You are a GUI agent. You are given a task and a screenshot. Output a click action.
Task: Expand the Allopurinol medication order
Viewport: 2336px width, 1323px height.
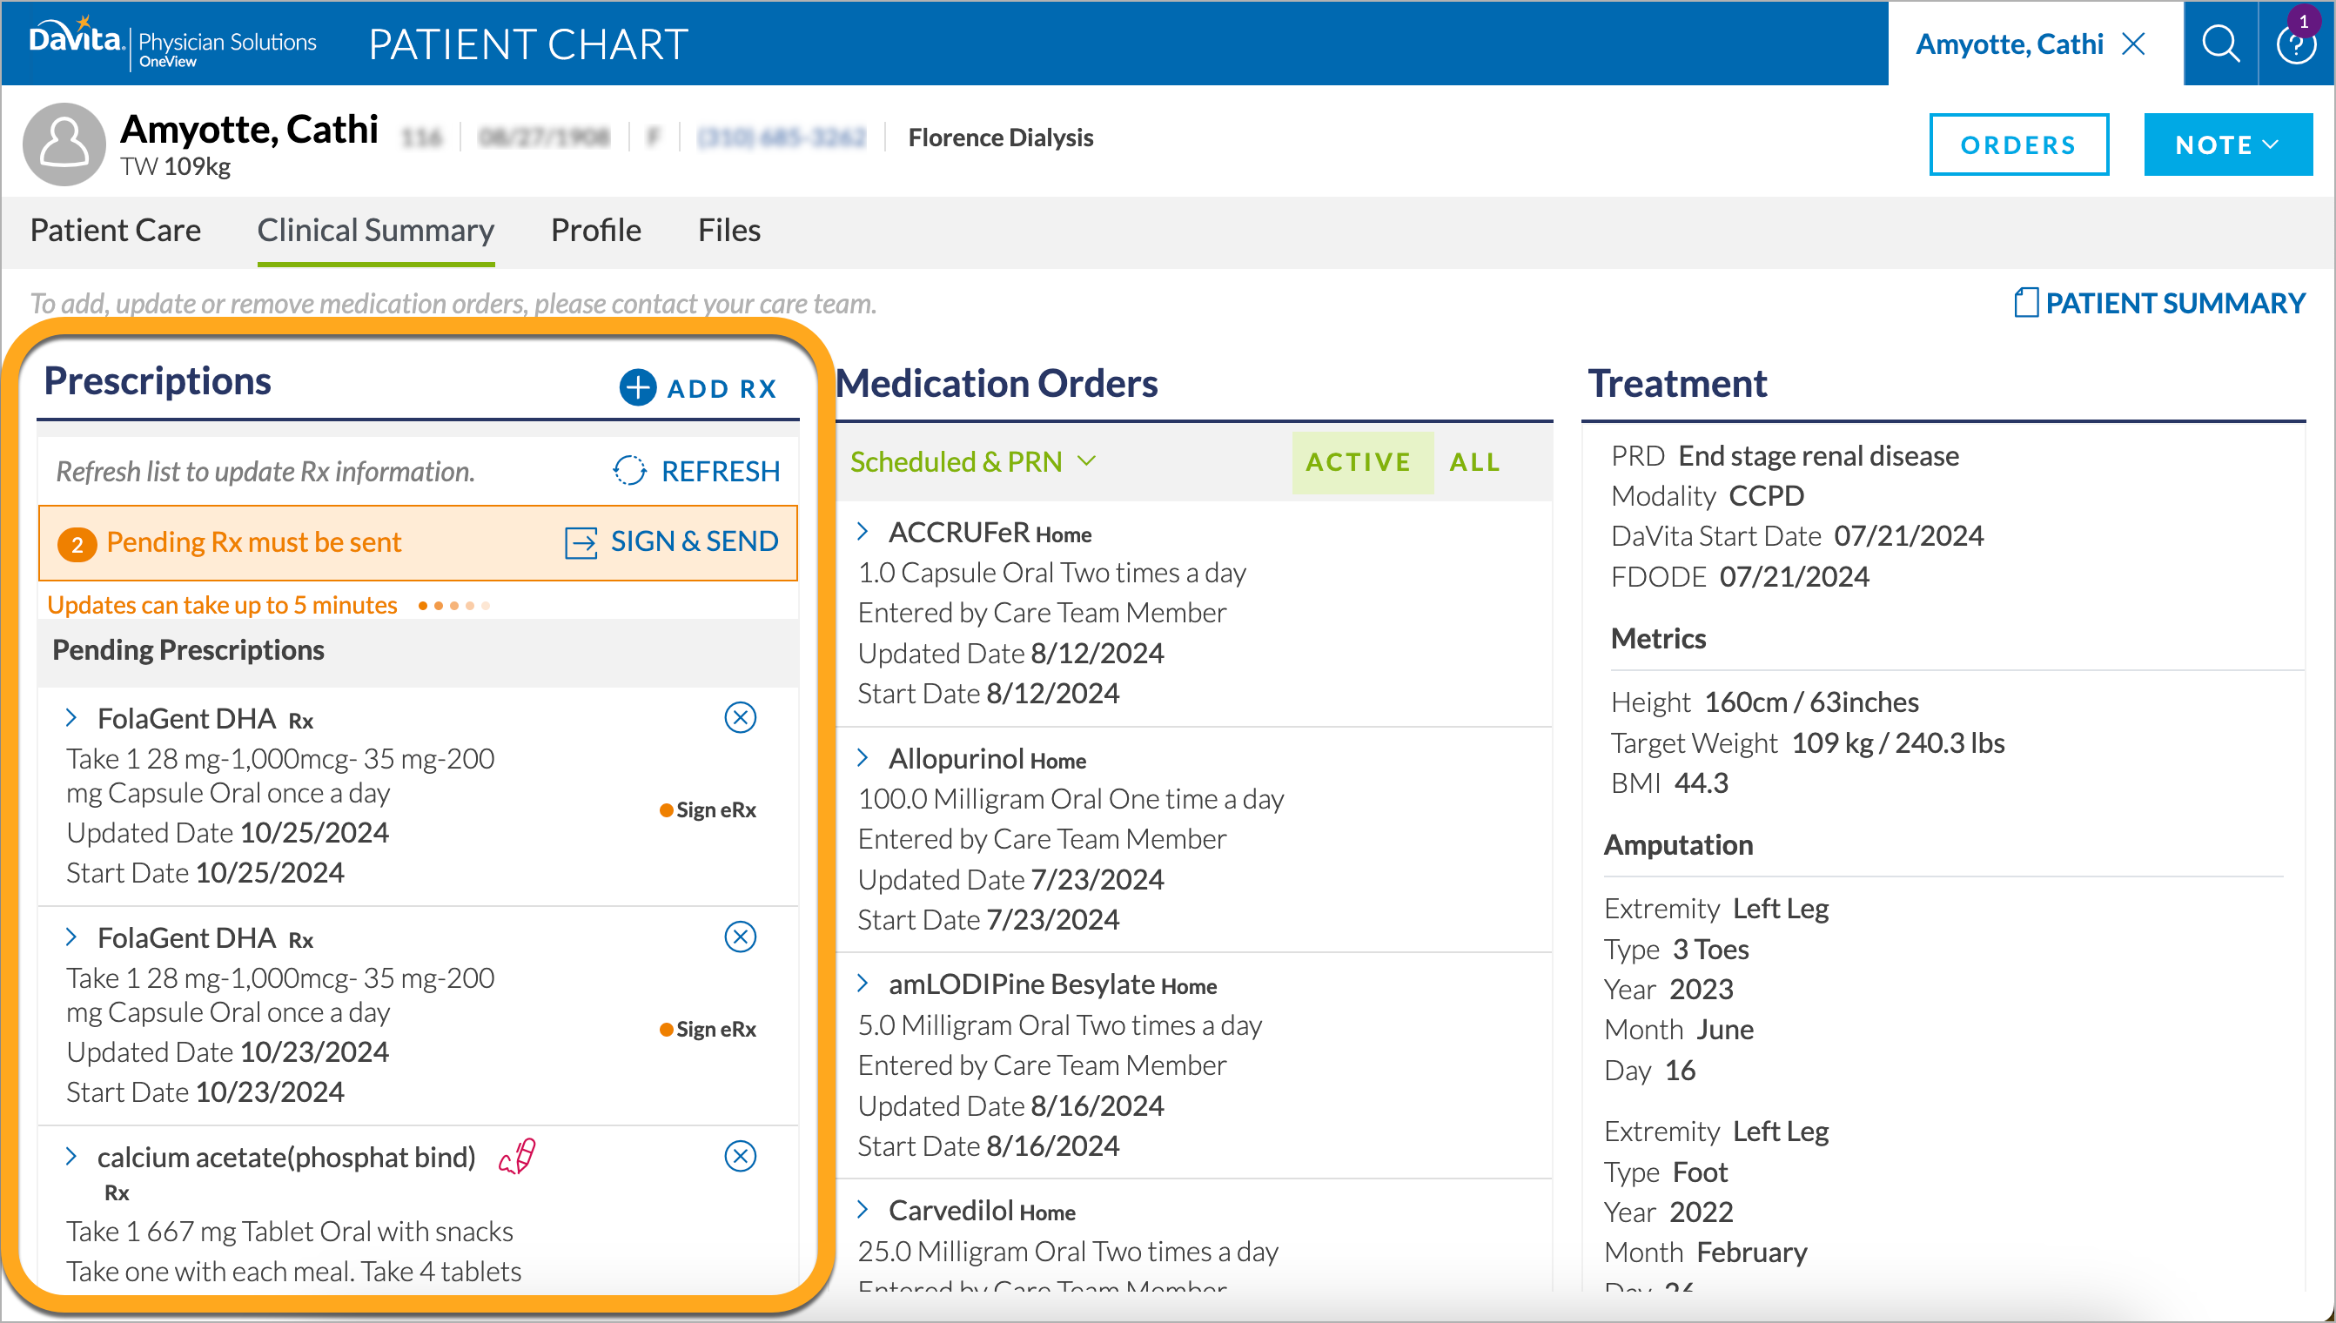tap(863, 758)
